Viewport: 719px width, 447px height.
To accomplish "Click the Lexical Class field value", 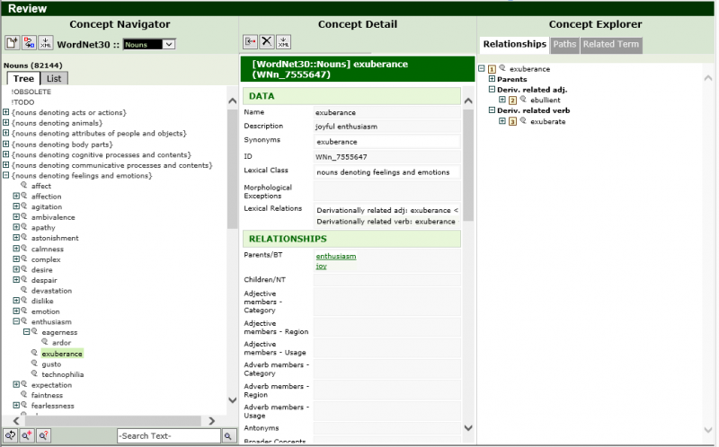I will click(x=387, y=172).
